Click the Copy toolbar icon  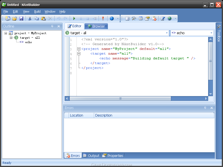click(36, 18)
